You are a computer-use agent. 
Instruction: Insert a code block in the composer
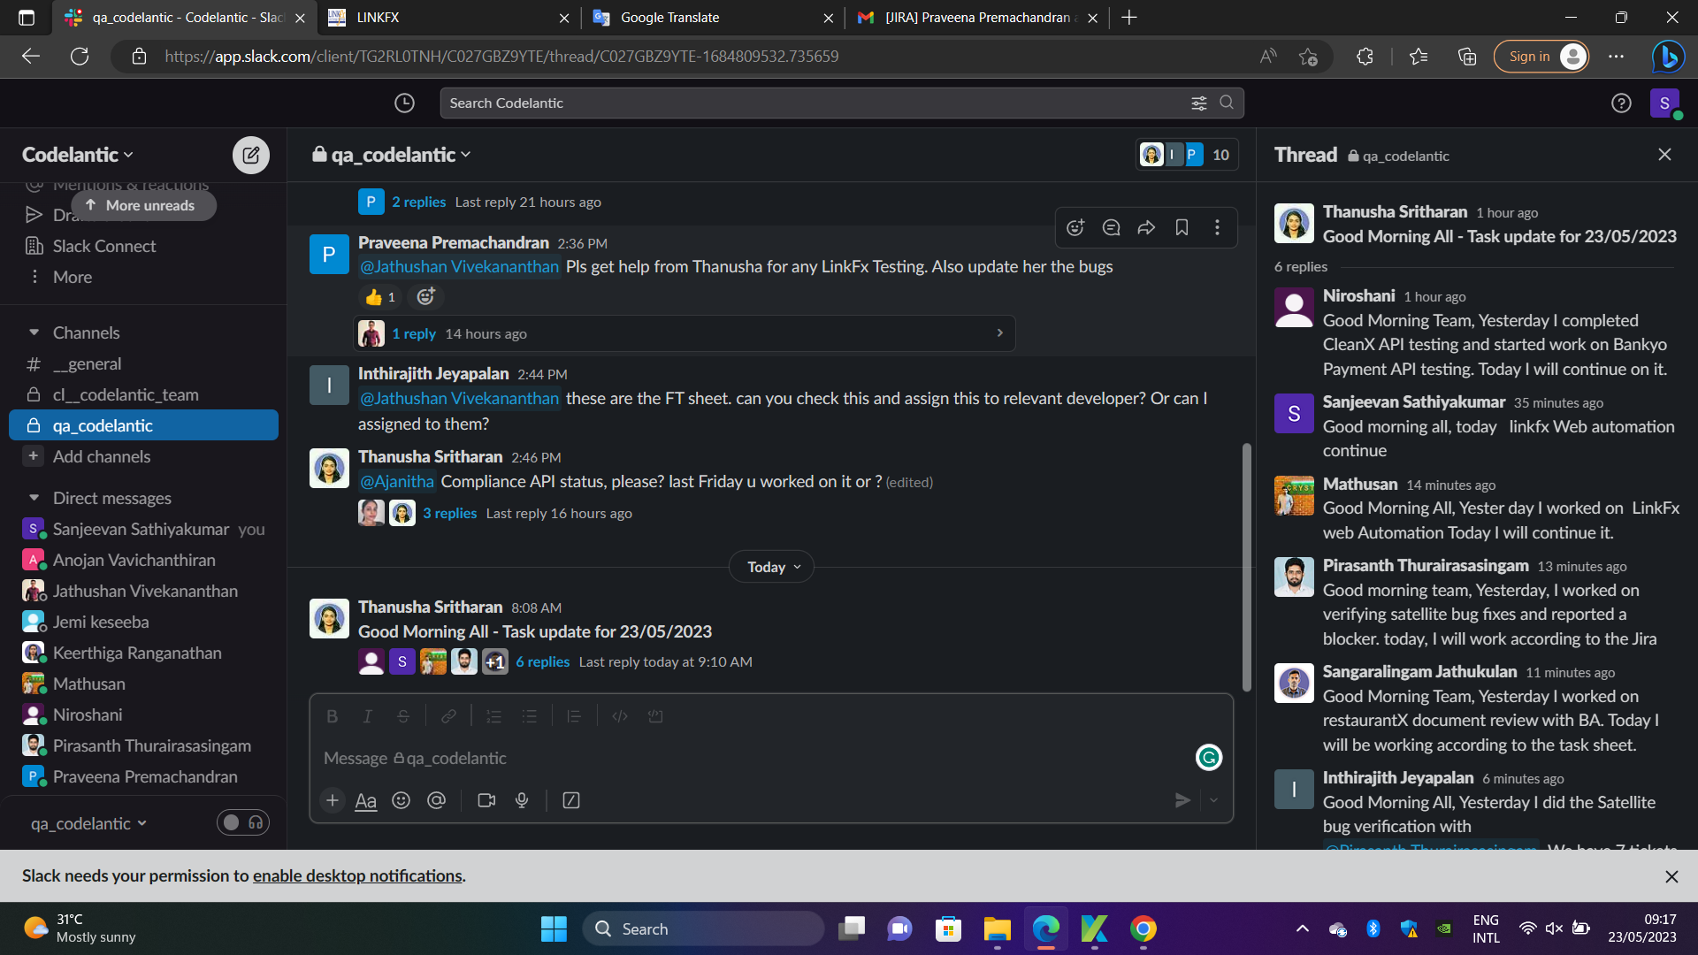655,716
